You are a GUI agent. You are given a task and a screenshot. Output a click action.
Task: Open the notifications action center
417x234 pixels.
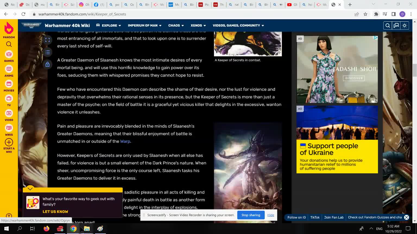click(x=408, y=229)
